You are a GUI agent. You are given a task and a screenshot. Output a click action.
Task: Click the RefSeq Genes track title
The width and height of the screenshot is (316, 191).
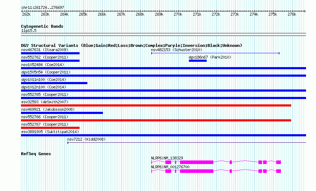click(x=36, y=154)
